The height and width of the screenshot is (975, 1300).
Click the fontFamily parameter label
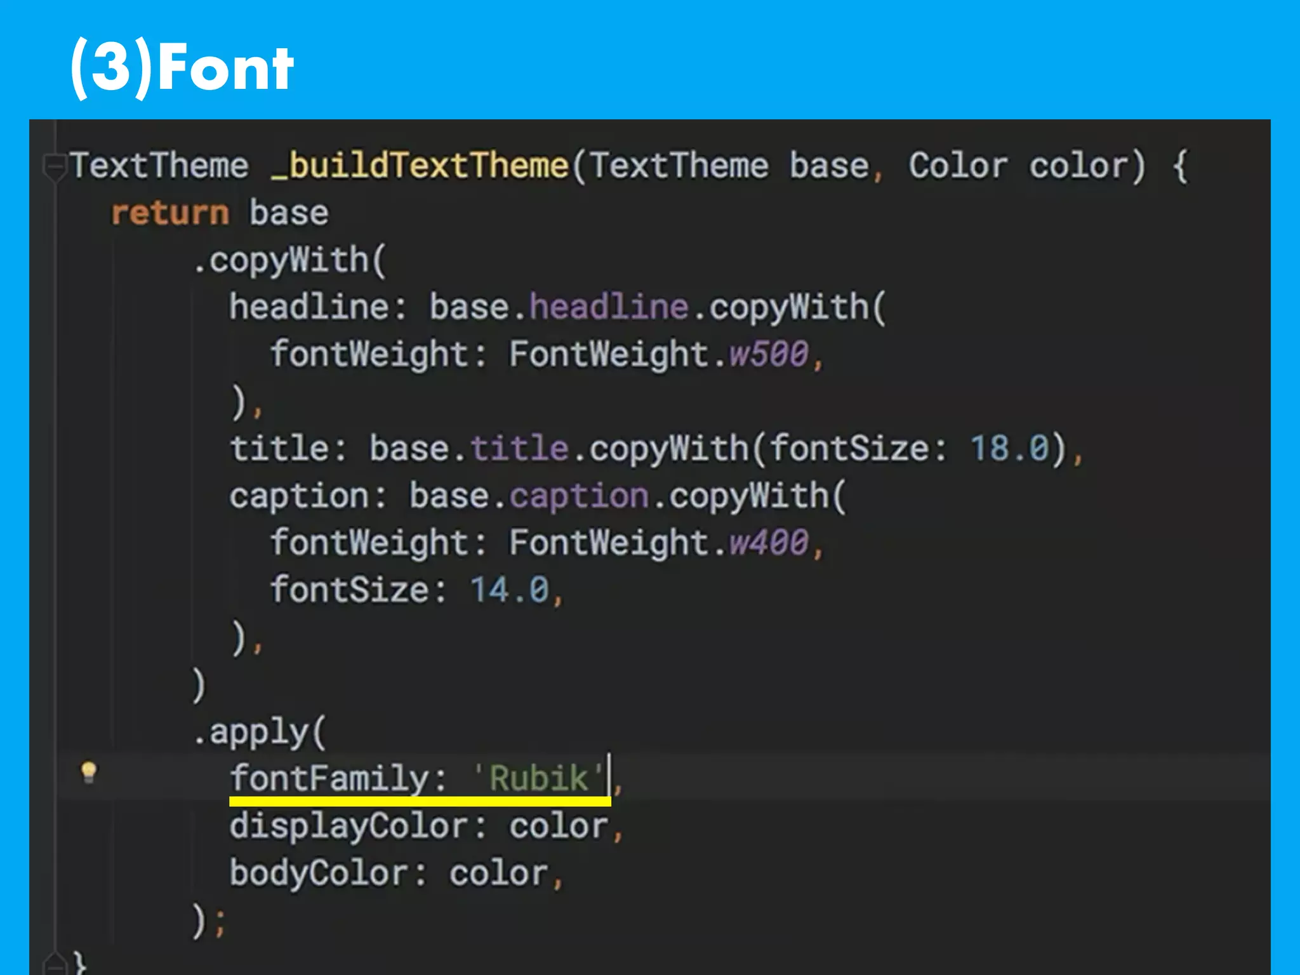click(329, 778)
